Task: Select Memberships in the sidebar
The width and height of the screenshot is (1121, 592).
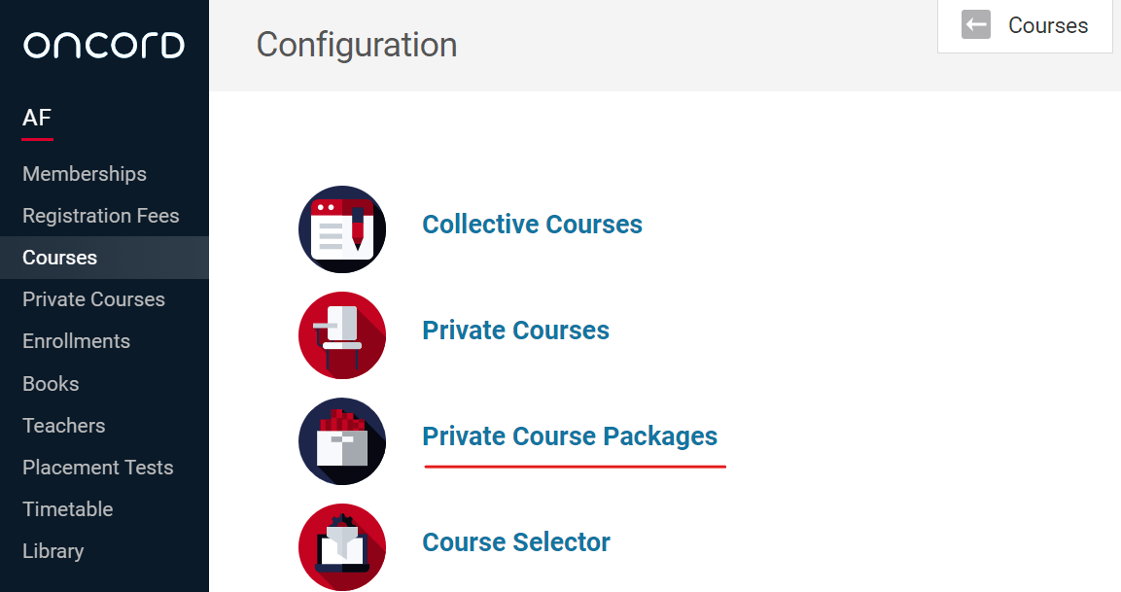Action: [85, 174]
